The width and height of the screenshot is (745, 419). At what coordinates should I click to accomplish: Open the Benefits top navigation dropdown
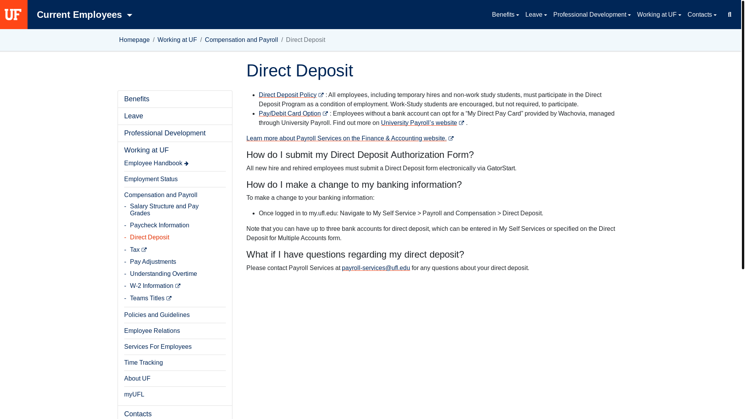tap(505, 15)
